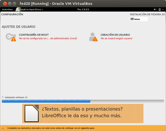Click the root password not configured warning text

click(48, 38)
